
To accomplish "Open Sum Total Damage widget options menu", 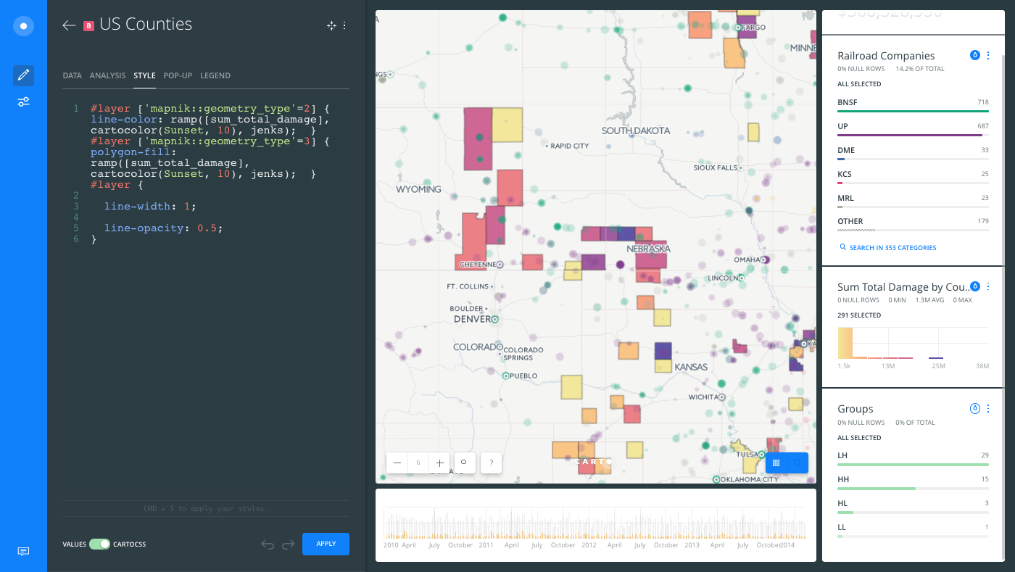I will [987, 286].
